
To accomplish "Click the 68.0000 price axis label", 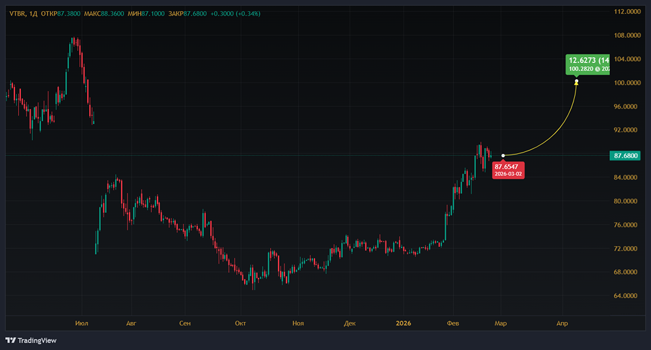I will pyautogui.click(x=627, y=271).
